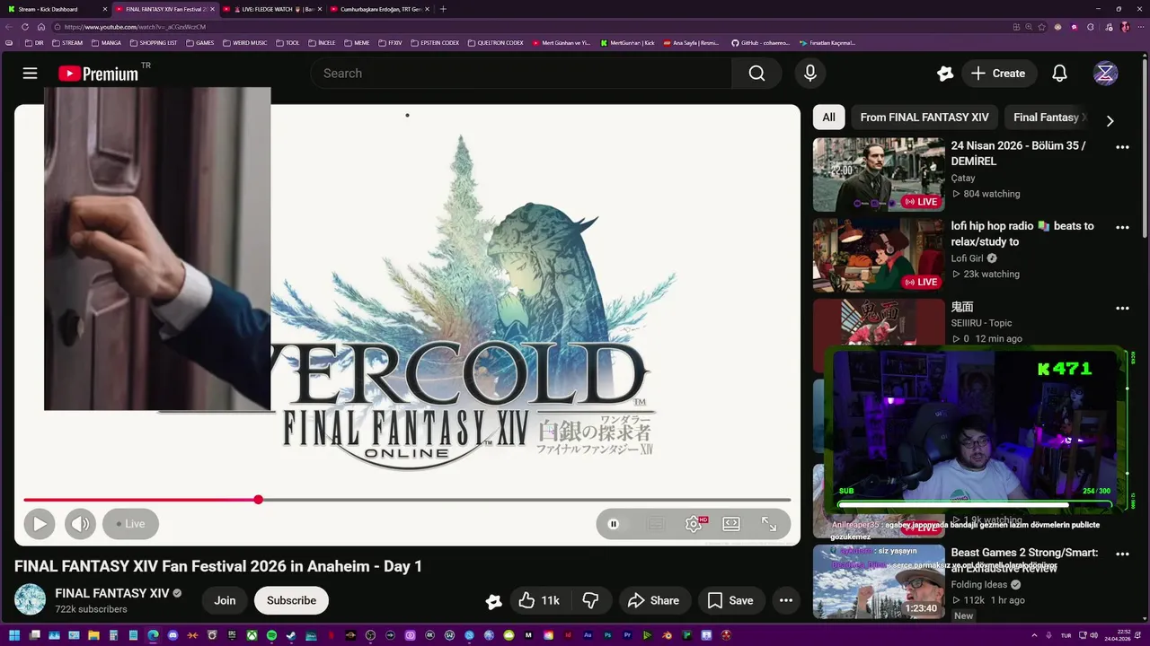
Task: Play the video with the play button
Action: coord(40,524)
